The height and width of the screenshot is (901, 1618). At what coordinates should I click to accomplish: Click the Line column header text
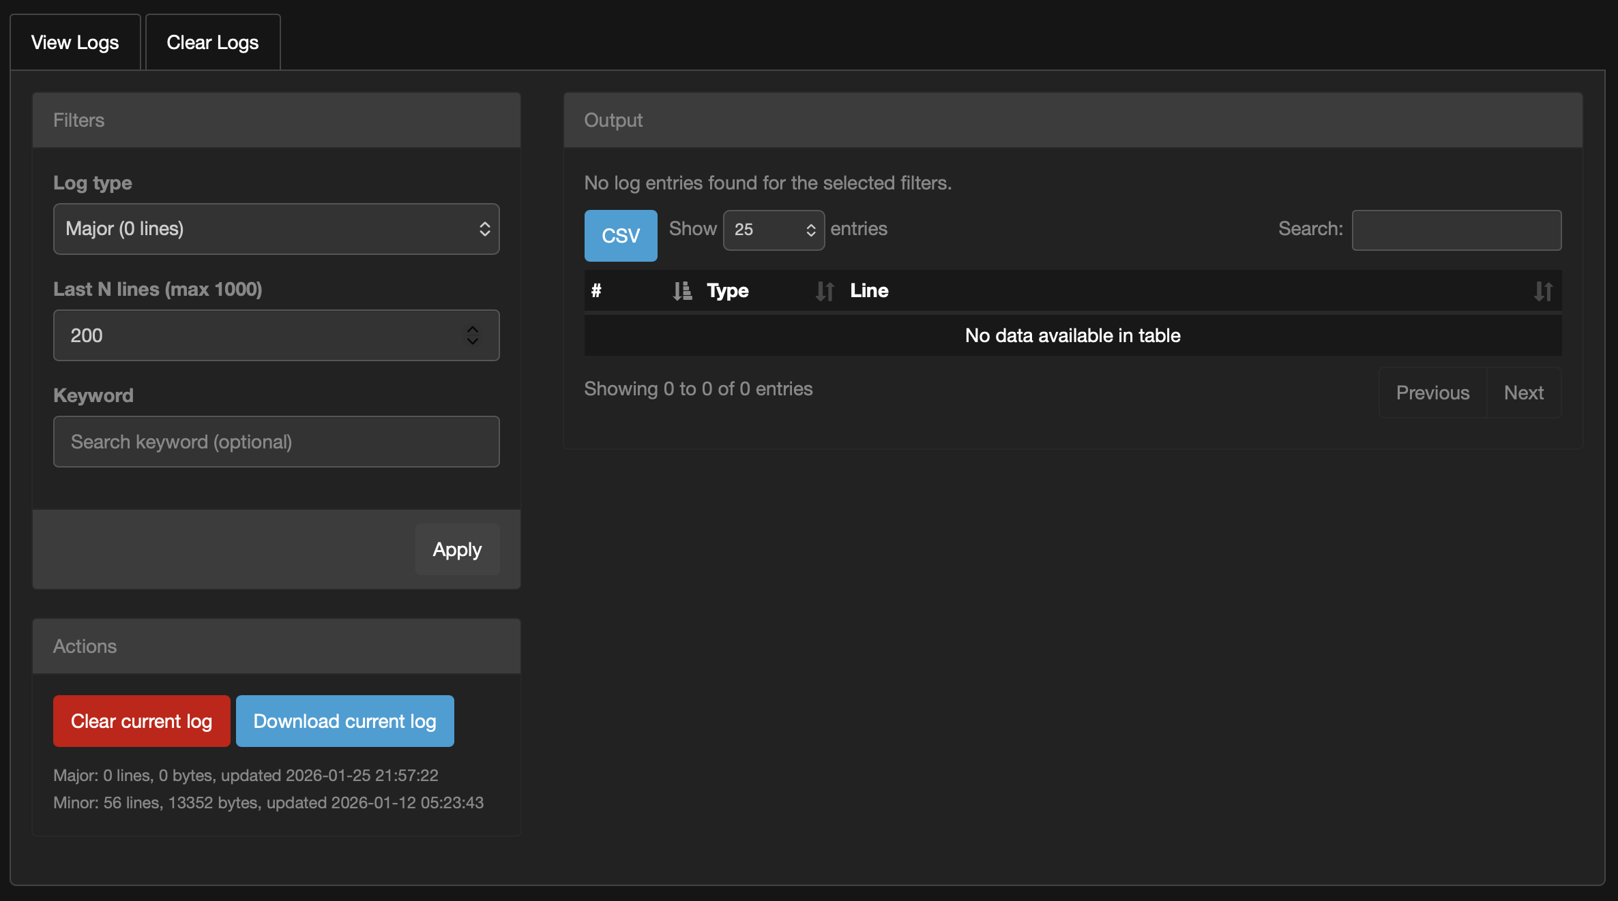click(869, 291)
